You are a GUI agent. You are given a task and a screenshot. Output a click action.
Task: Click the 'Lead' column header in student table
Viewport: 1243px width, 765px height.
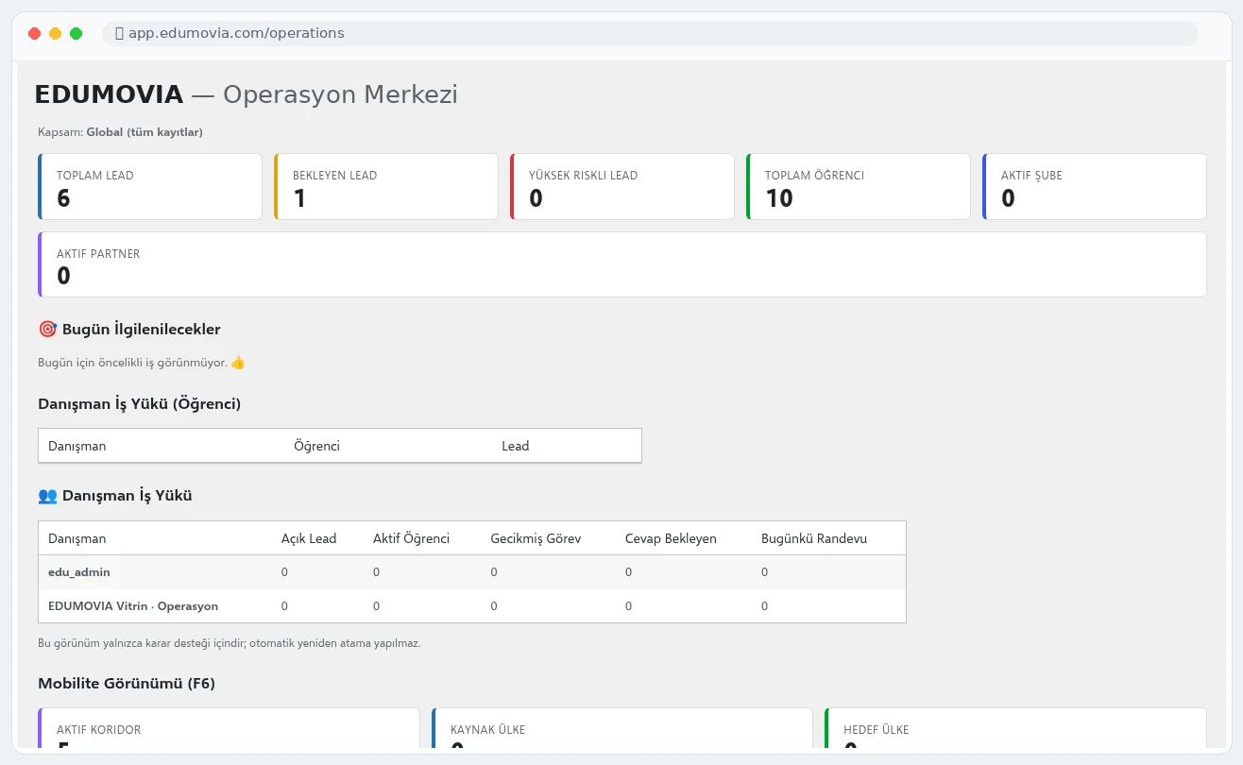click(515, 446)
